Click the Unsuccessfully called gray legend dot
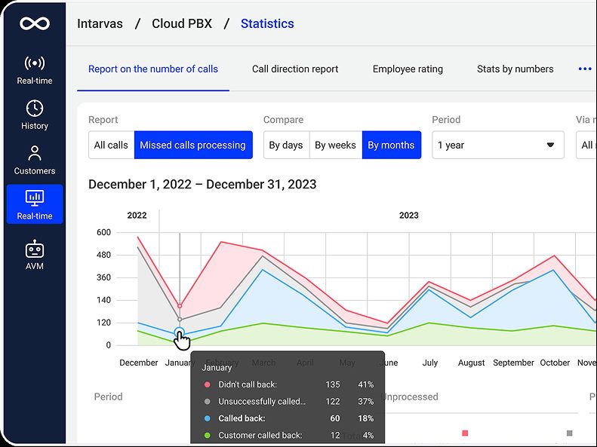This screenshot has width=597, height=447. (208, 401)
